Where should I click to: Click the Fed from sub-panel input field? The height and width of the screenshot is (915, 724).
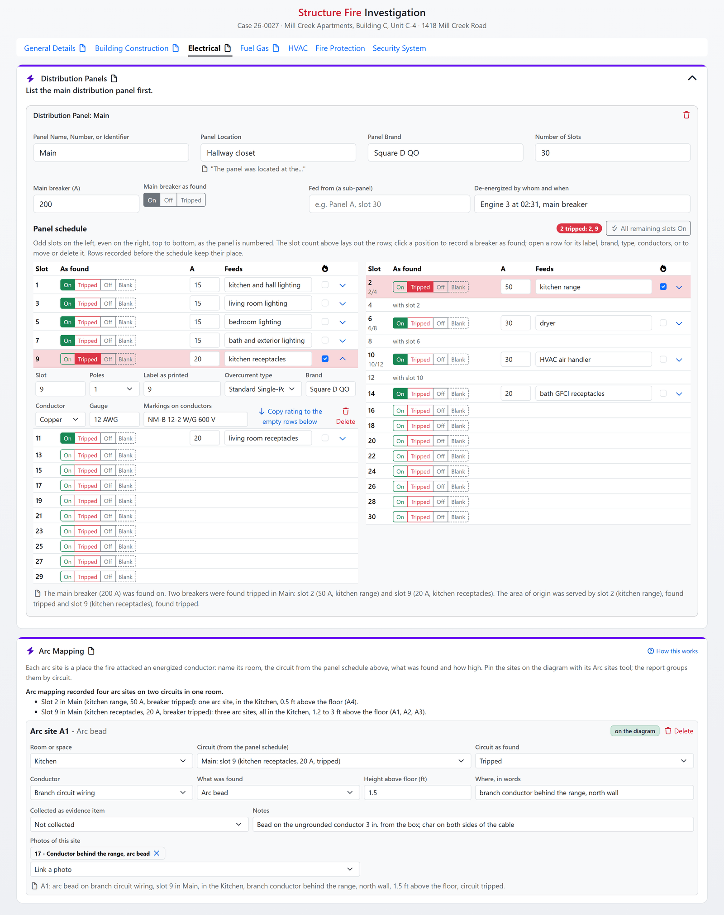pos(389,204)
